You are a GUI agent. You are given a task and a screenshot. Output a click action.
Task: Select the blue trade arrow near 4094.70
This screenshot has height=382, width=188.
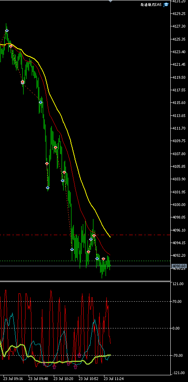point(91,239)
